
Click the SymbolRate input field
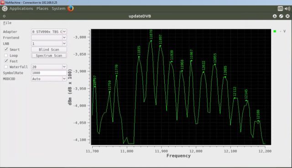click(49, 73)
